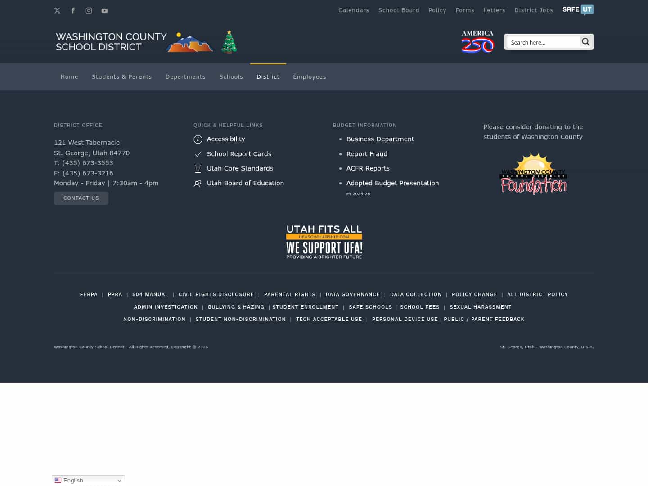648x486 pixels.
Task: Visit the Facebook page icon
Action: pyautogui.click(x=73, y=10)
